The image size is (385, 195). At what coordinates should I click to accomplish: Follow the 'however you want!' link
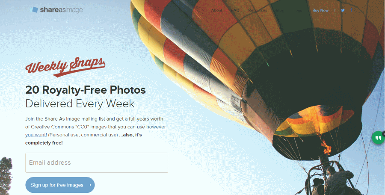pos(95,131)
